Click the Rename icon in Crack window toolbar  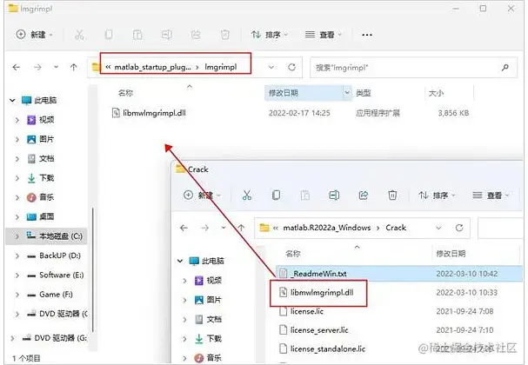coord(334,196)
